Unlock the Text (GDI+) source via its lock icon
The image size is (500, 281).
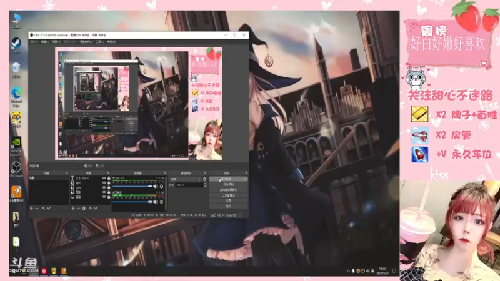[x=109, y=179]
